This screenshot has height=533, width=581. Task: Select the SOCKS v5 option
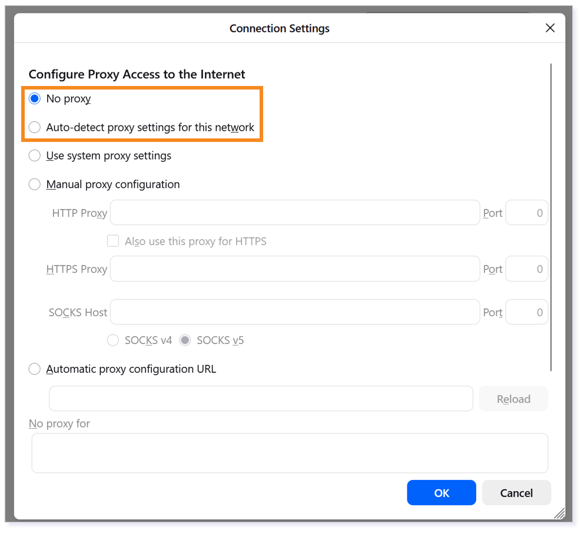(x=185, y=340)
